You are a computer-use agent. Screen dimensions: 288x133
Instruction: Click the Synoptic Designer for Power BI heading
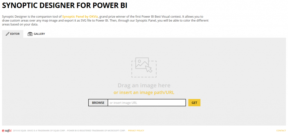(65, 5)
